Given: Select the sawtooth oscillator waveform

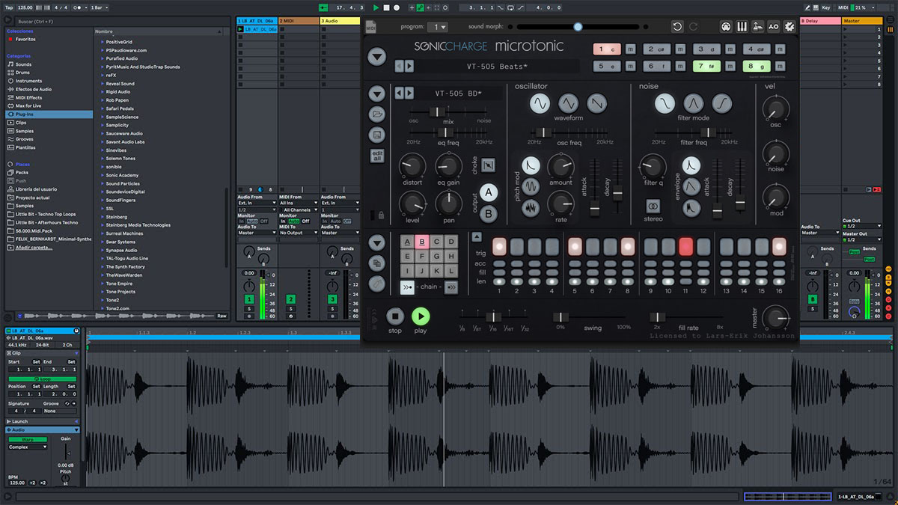Looking at the screenshot, I should click(x=596, y=103).
